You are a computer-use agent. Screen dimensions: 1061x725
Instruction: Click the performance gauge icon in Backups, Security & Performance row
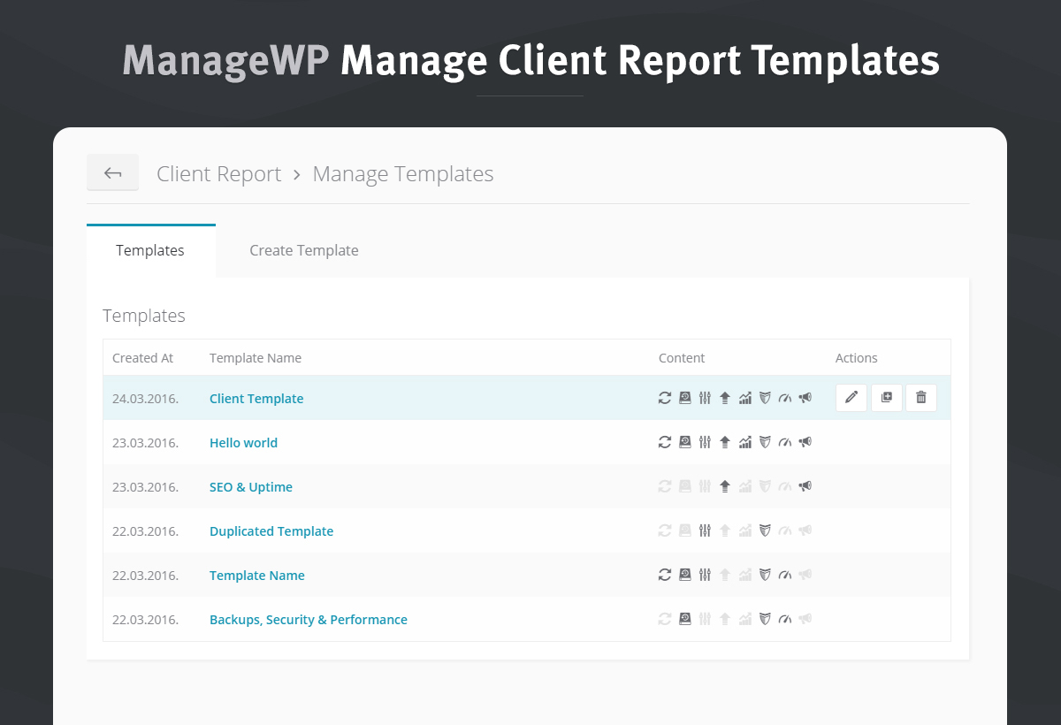coord(784,619)
